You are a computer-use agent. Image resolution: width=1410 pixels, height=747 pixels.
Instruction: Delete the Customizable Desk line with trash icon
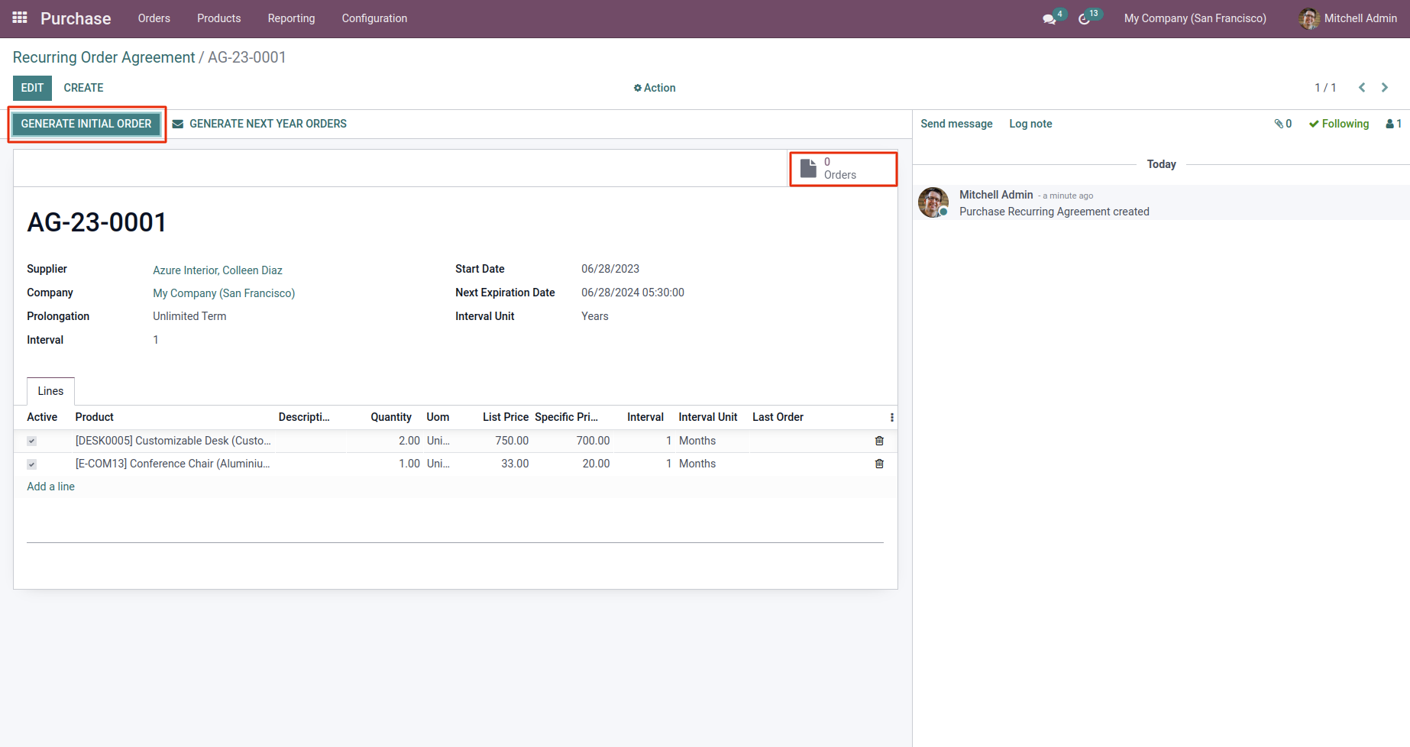[x=879, y=441]
